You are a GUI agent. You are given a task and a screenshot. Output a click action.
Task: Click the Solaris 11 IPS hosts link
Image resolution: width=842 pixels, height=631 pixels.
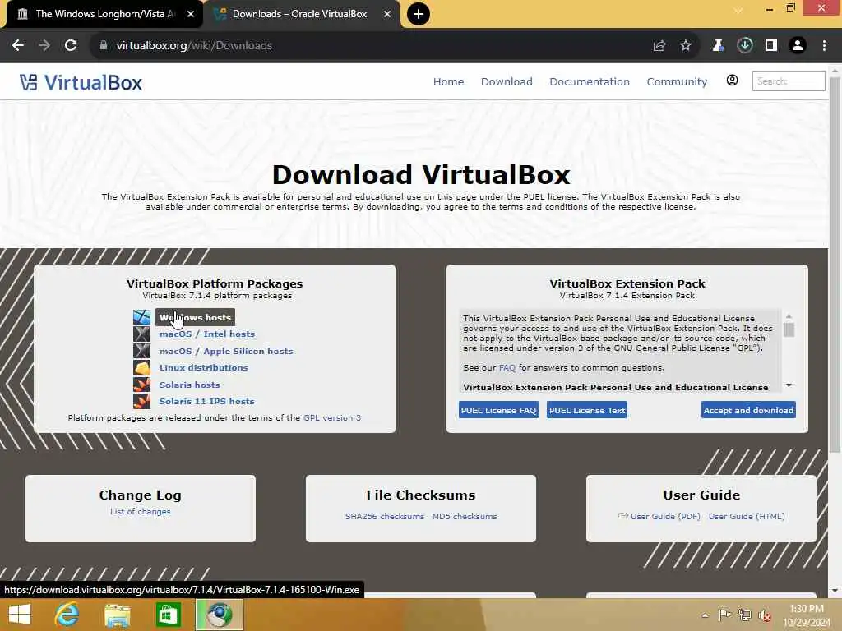206,401
